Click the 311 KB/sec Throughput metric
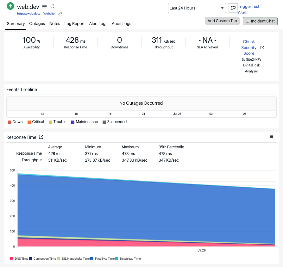This screenshot has height=267, width=283. coord(164,43)
